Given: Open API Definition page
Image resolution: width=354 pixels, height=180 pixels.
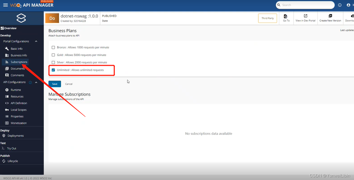Looking at the screenshot, I should [19, 103].
